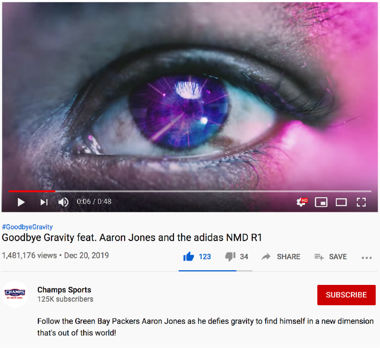Open the Champs Sports channel name

(x=64, y=289)
